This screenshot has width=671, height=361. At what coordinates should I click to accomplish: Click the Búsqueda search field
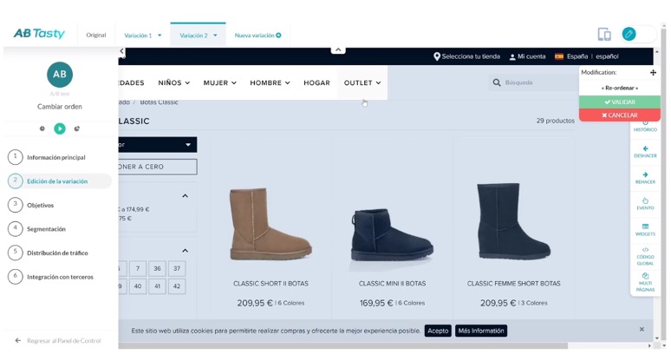(533, 82)
